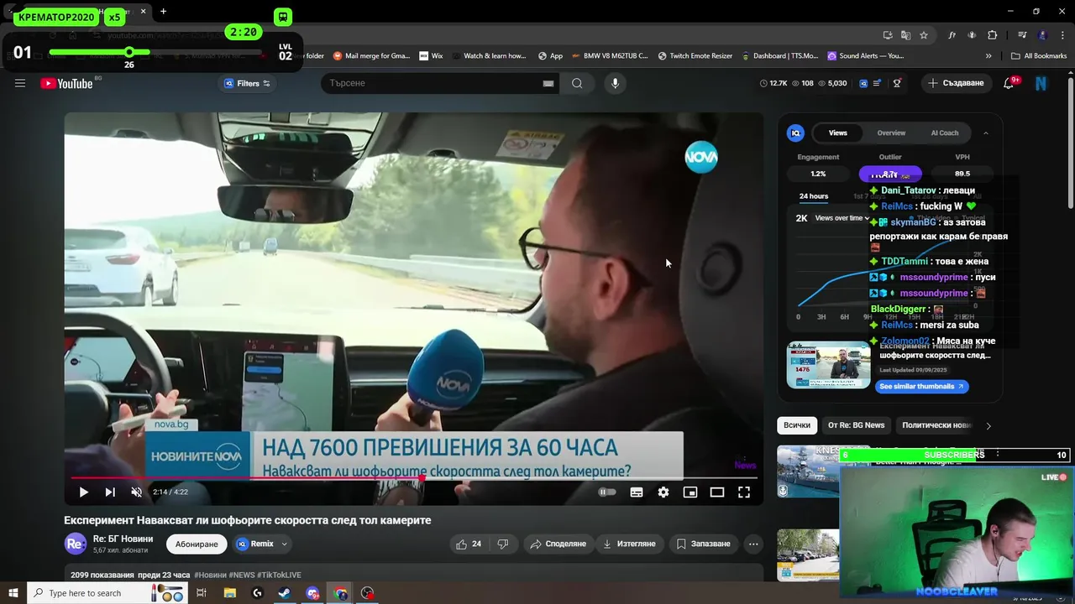Subscribe with the Абониране button

[197, 544]
